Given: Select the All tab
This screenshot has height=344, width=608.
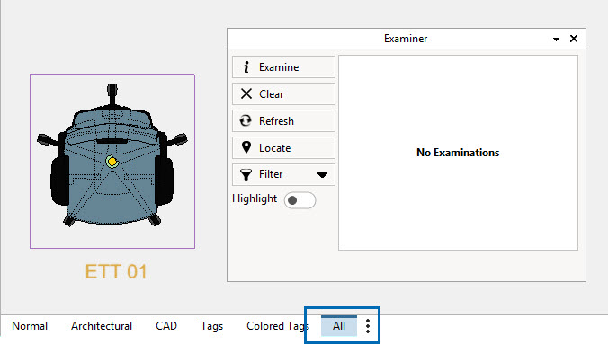Looking at the screenshot, I should pos(339,326).
